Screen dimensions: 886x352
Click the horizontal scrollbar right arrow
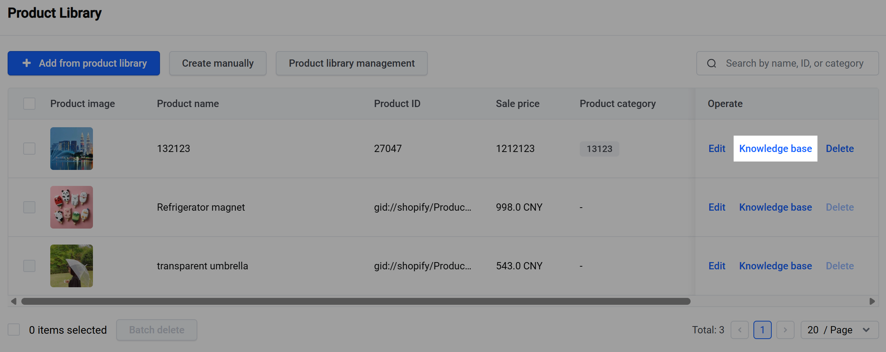point(872,301)
